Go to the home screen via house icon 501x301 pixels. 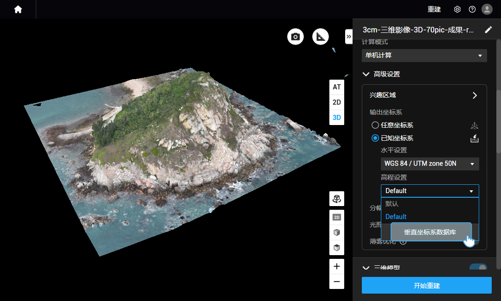18,10
